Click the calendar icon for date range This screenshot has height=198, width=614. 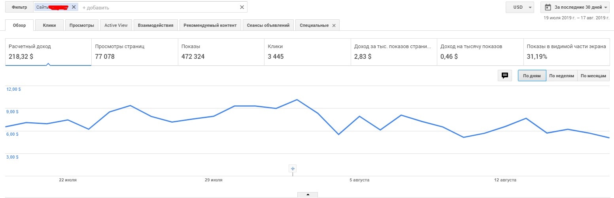(x=548, y=7)
